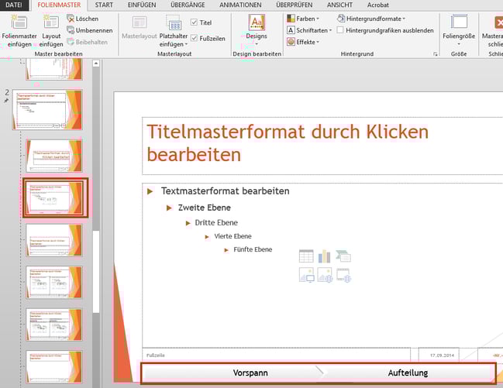Insert video via placeholder icon
503x388 pixels.
(x=343, y=275)
